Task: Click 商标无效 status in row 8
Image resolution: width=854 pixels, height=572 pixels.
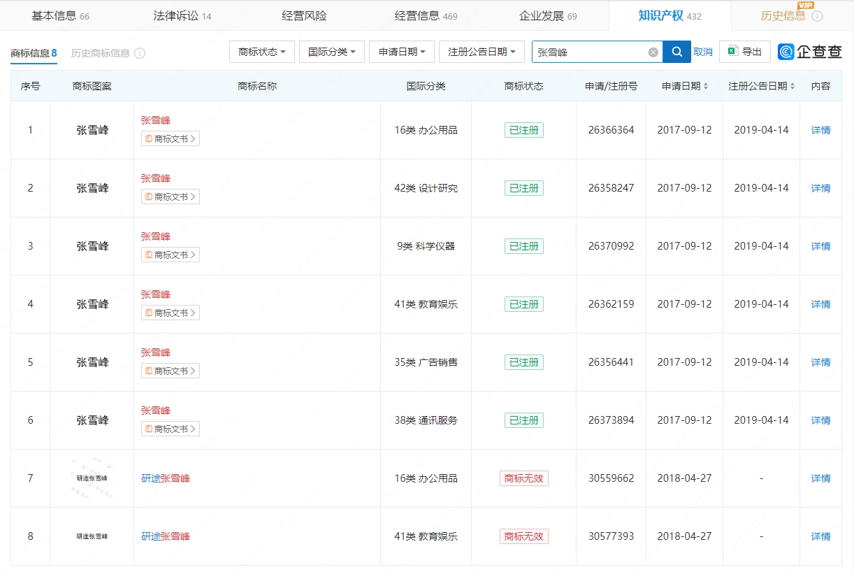Action: coord(524,536)
